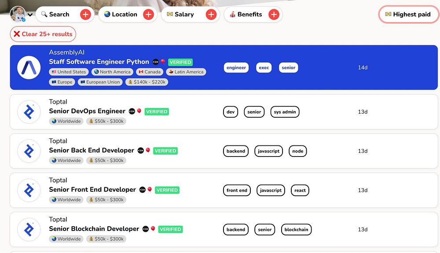Click VERIFIED badge on Senior Front End Developer
This screenshot has height=253, width=440.
pyautogui.click(x=167, y=190)
